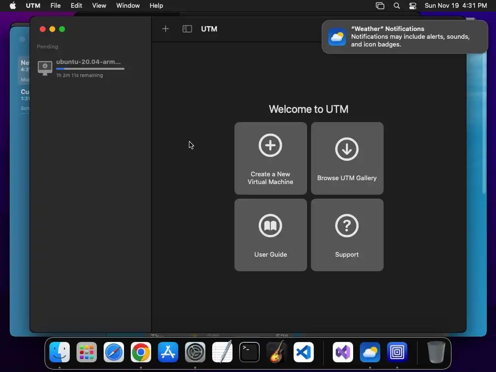Click the plus icon to add VM
Viewport: 496px width, 372px height.
point(165,29)
